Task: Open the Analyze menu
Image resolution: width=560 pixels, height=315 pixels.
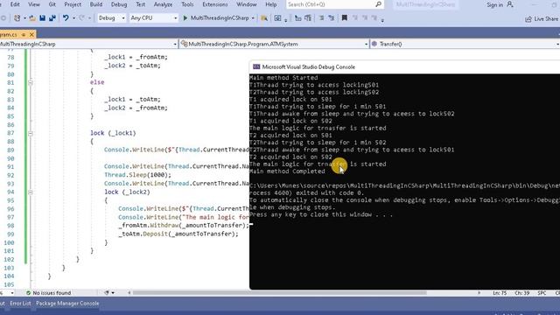Action: click(163, 4)
